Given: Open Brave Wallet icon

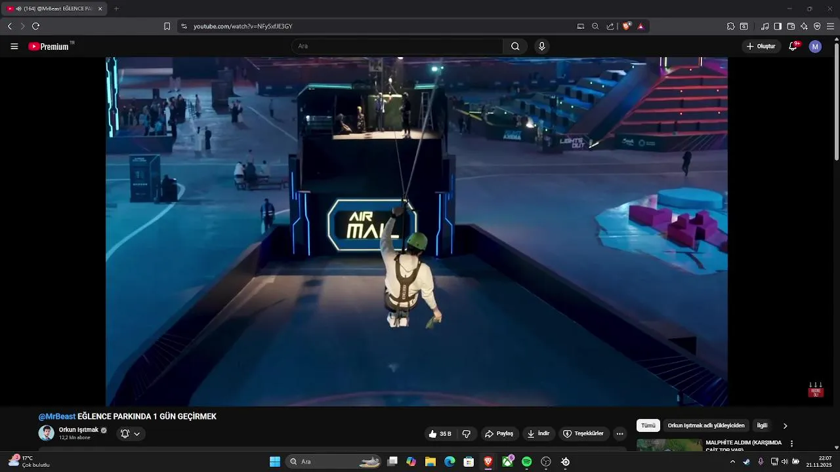Looking at the screenshot, I should [791, 26].
